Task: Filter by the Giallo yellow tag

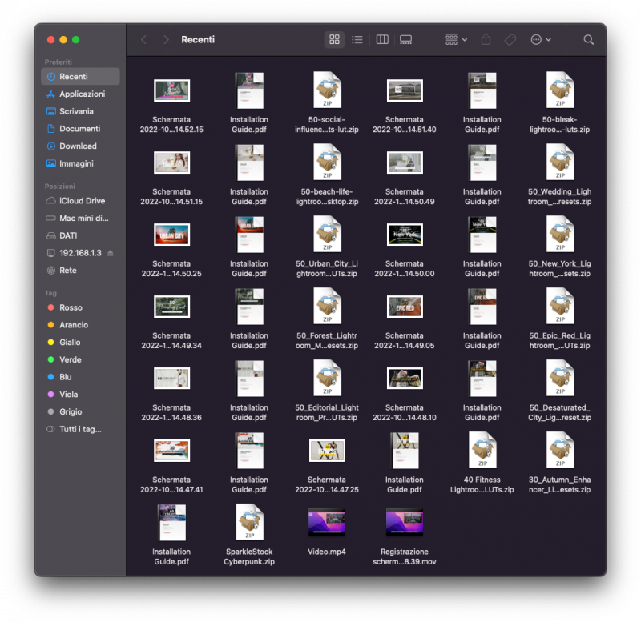Action: click(x=81, y=343)
